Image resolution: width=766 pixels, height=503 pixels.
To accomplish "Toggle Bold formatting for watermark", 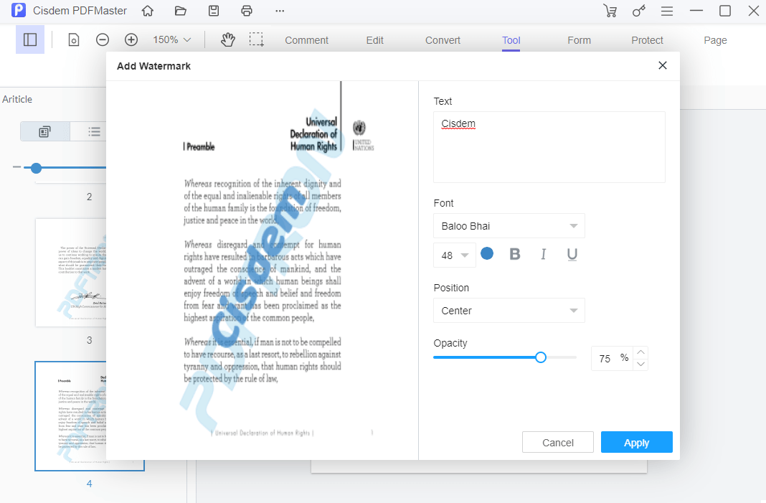I will (x=514, y=254).
